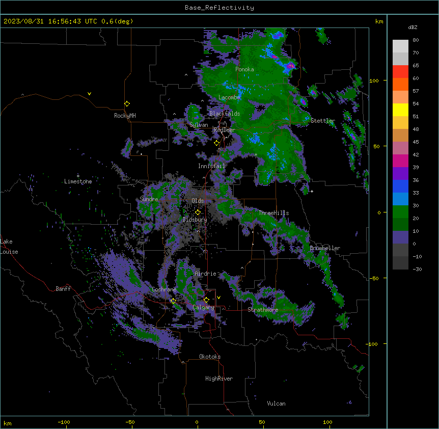Click the -50 tick label on the vertical axis

tap(374, 278)
